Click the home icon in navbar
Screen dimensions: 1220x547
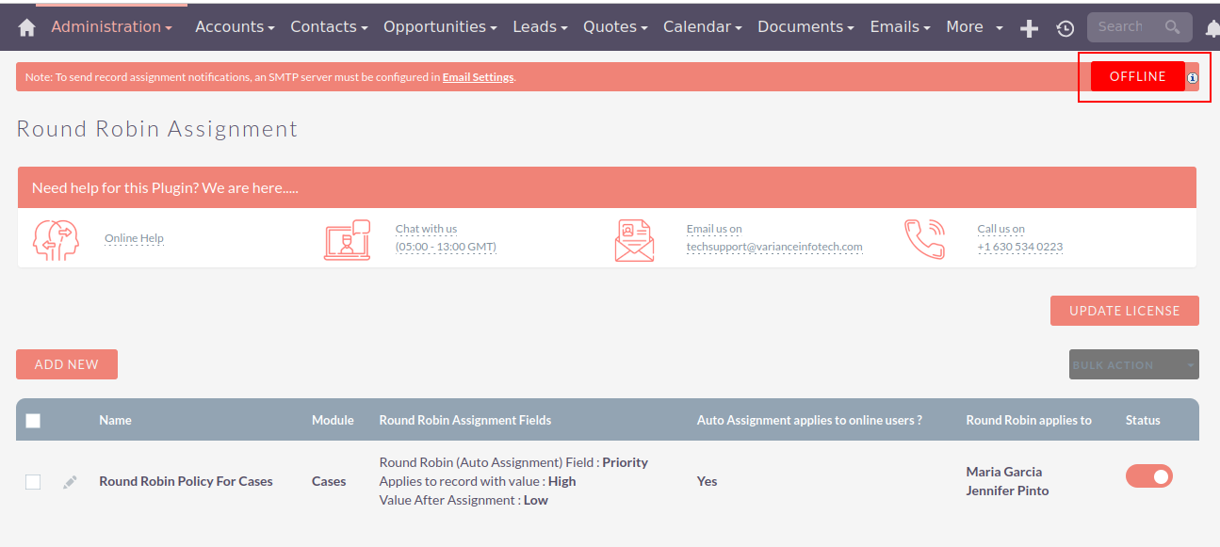[x=26, y=27]
